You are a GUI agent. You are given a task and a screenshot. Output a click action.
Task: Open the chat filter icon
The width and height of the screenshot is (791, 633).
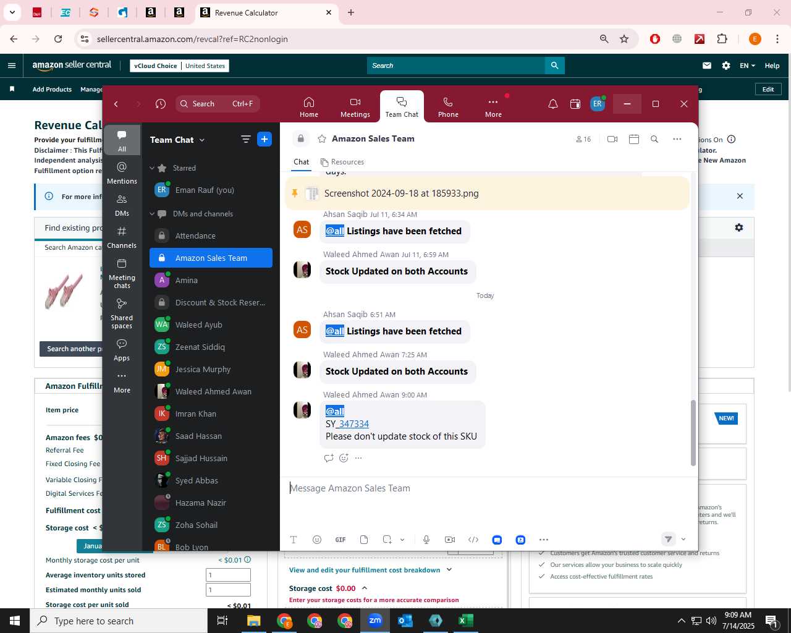[245, 140]
